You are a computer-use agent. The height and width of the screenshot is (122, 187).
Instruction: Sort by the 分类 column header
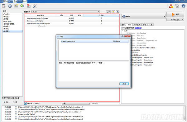point(71,15)
